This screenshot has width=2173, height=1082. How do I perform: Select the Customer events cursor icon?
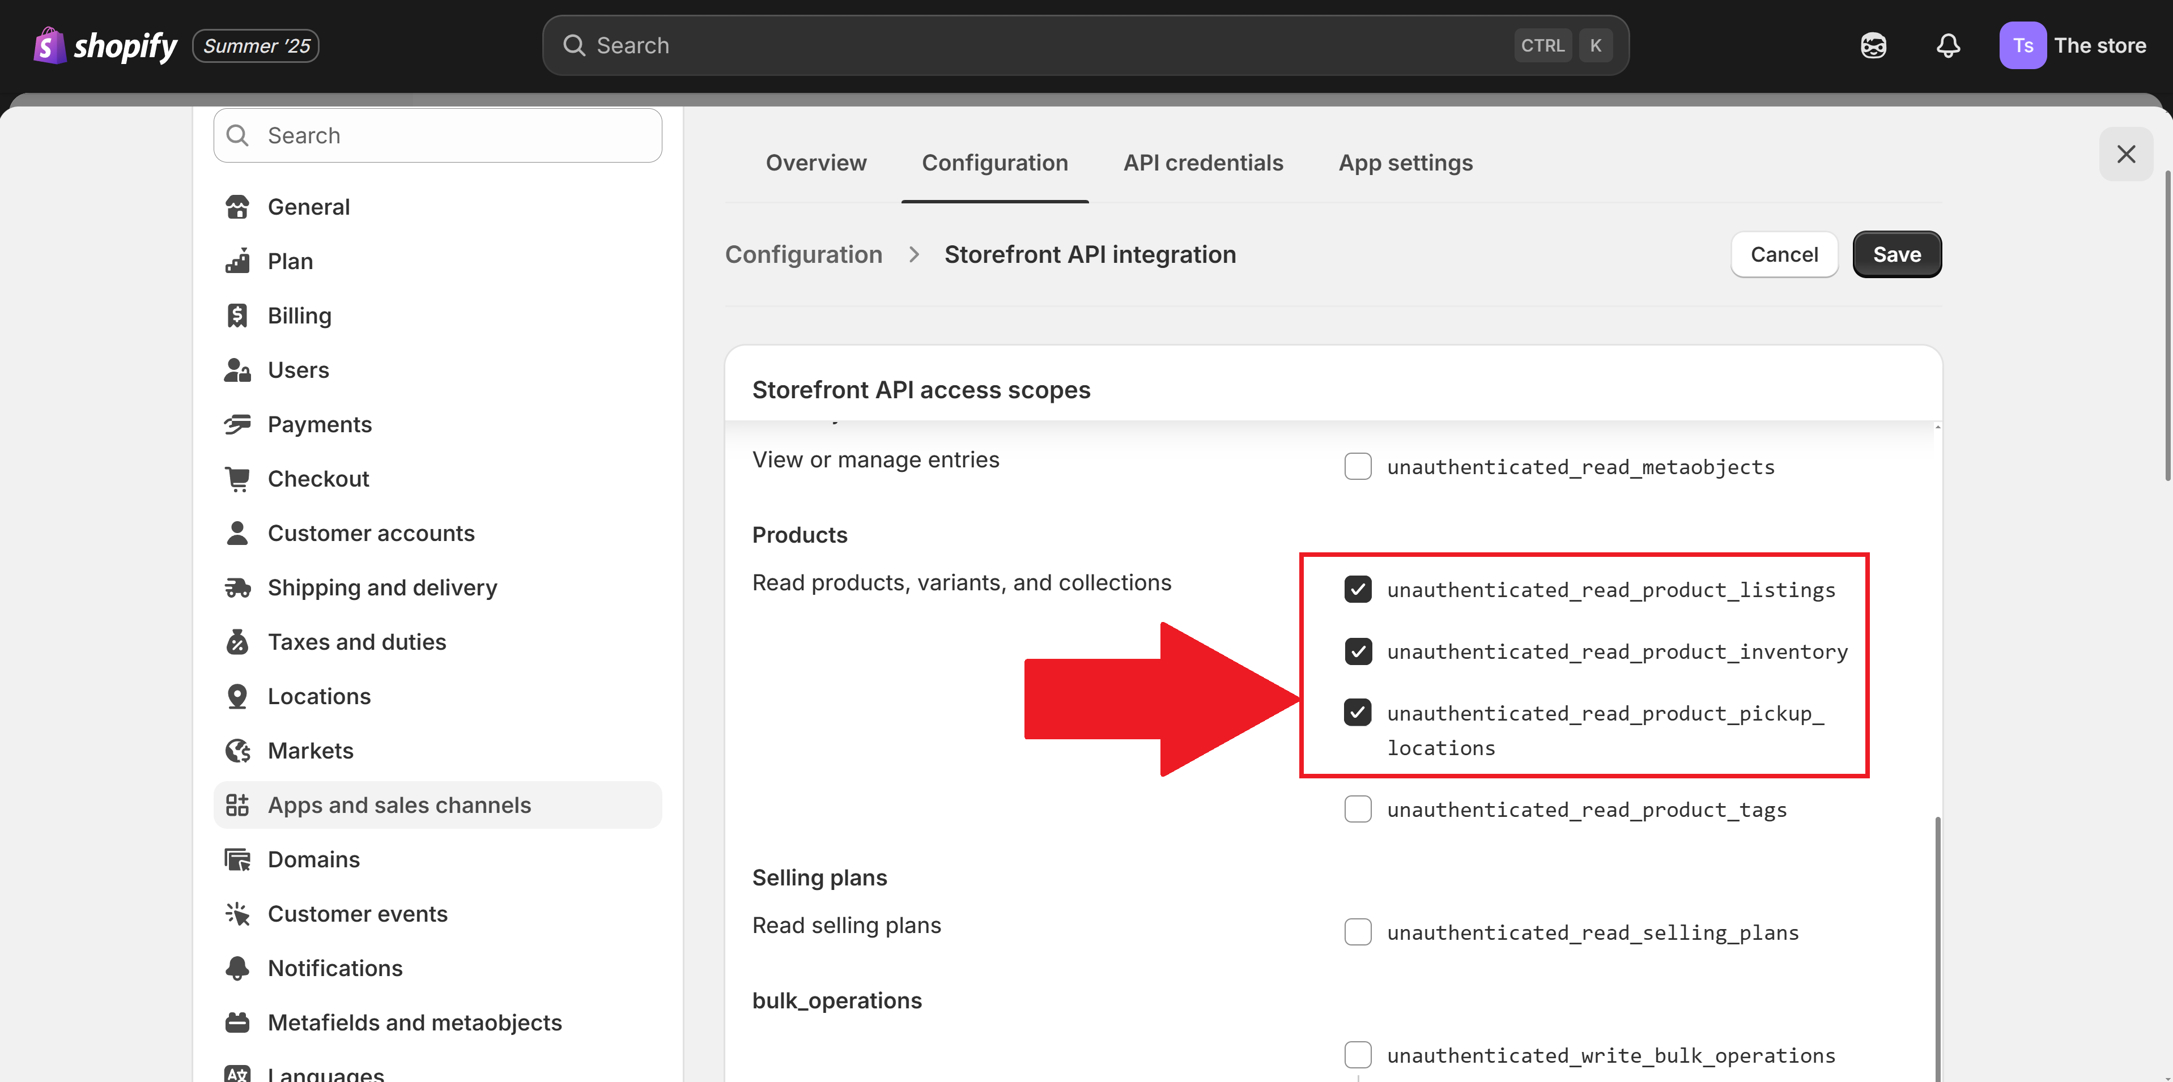[237, 913]
